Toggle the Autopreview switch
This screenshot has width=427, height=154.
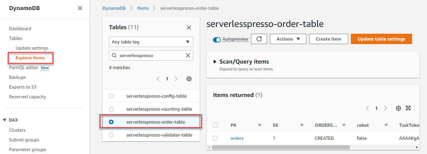point(217,39)
